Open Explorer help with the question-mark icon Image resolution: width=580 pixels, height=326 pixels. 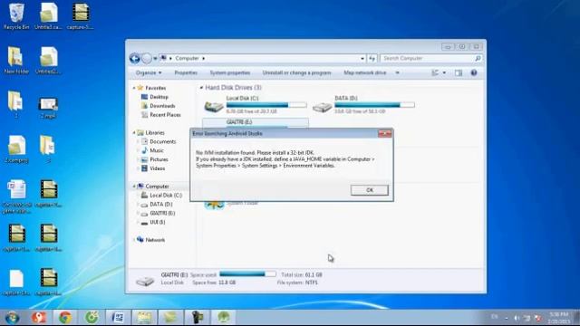(474, 72)
